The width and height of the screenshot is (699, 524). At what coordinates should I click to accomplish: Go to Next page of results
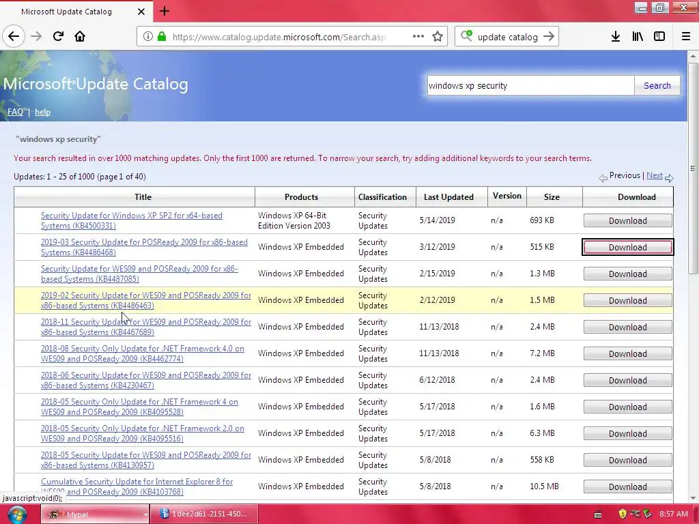(655, 175)
